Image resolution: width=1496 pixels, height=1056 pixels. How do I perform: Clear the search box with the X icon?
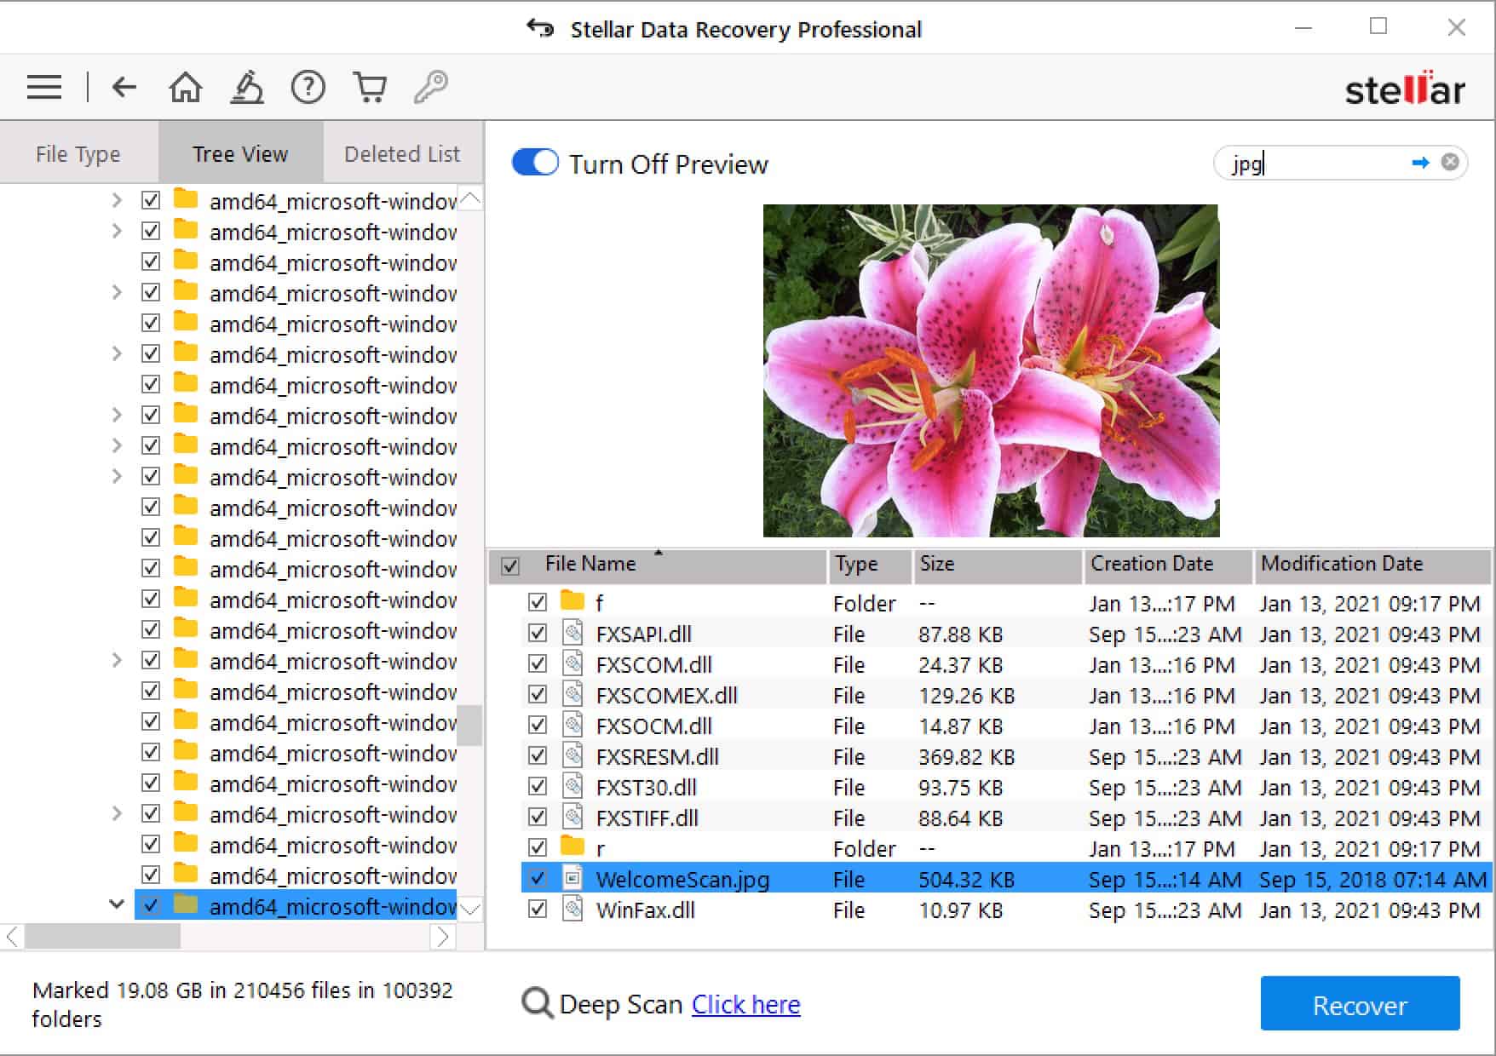1450,162
